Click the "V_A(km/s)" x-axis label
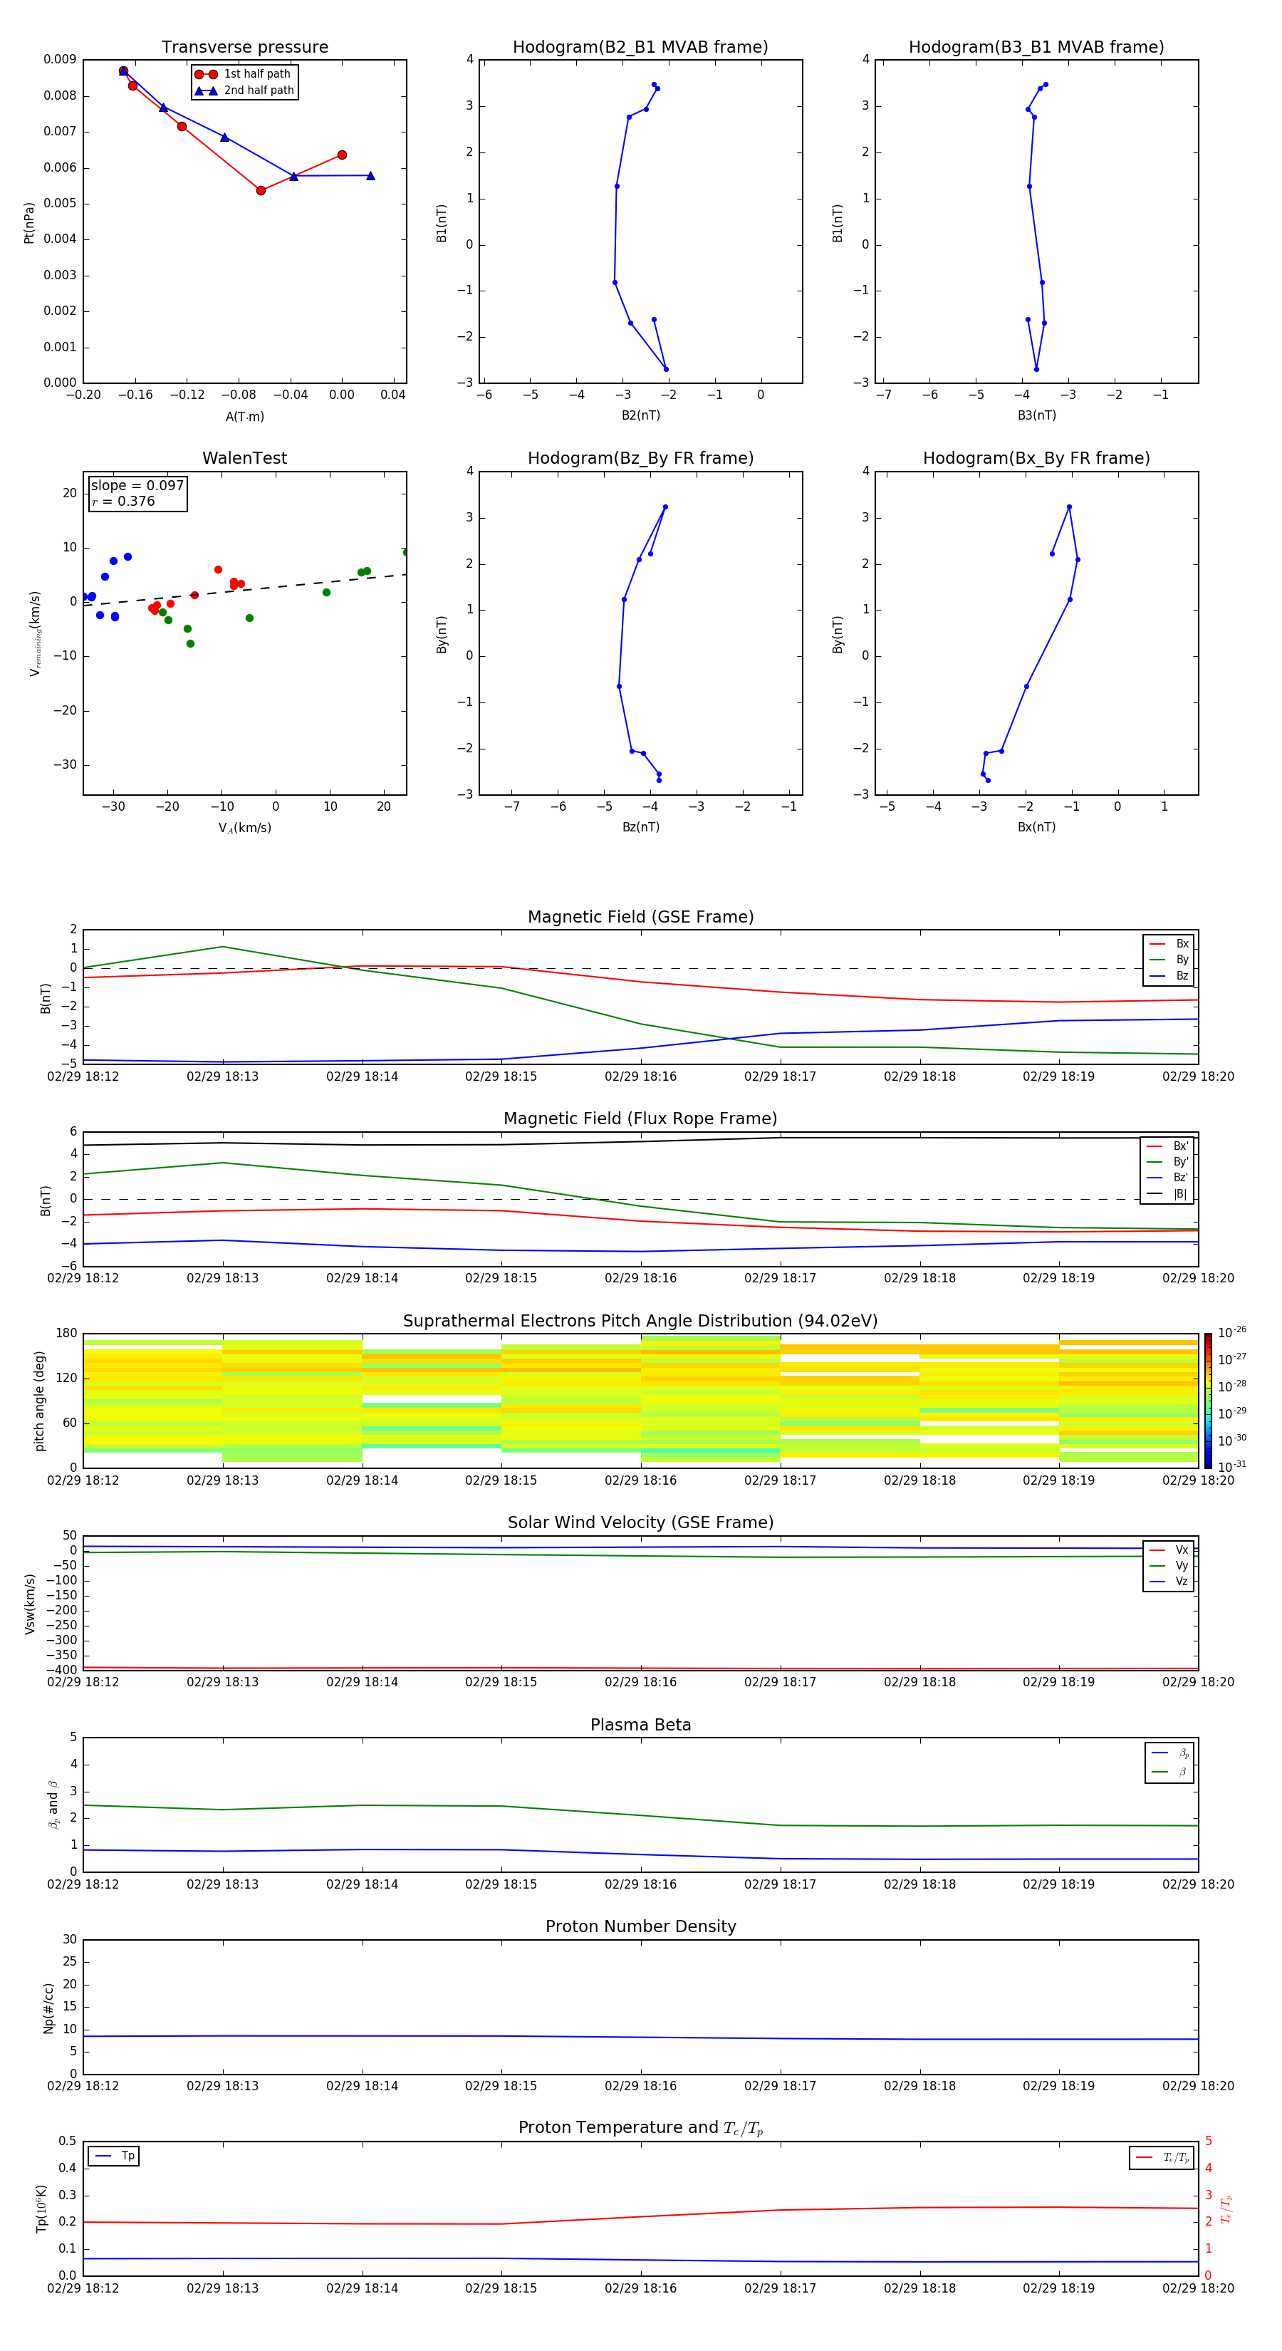The height and width of the screenshot is (2351, 1282). pos(244,829)
